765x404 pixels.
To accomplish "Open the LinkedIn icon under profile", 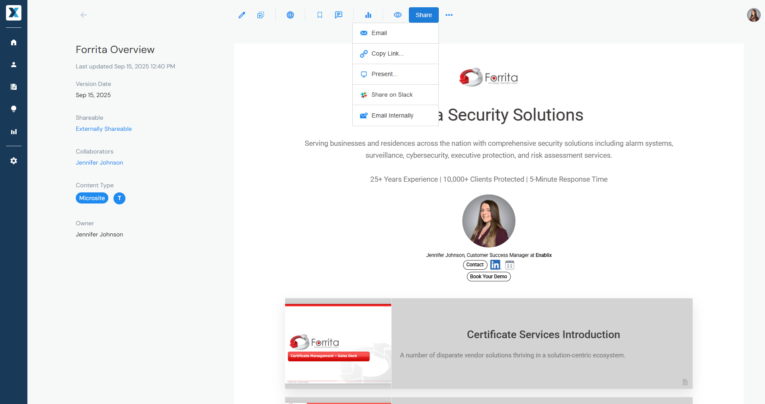I will click(x=495, y=265).
